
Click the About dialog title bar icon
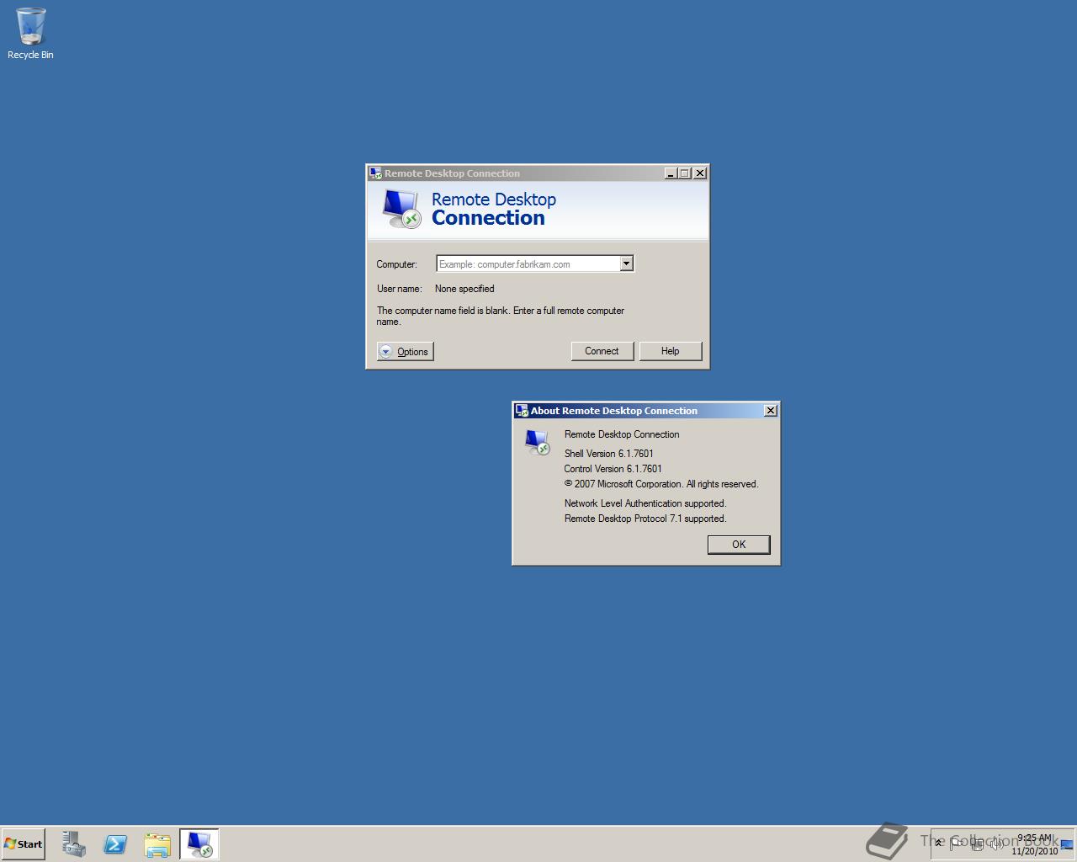(x=522, y=411)
